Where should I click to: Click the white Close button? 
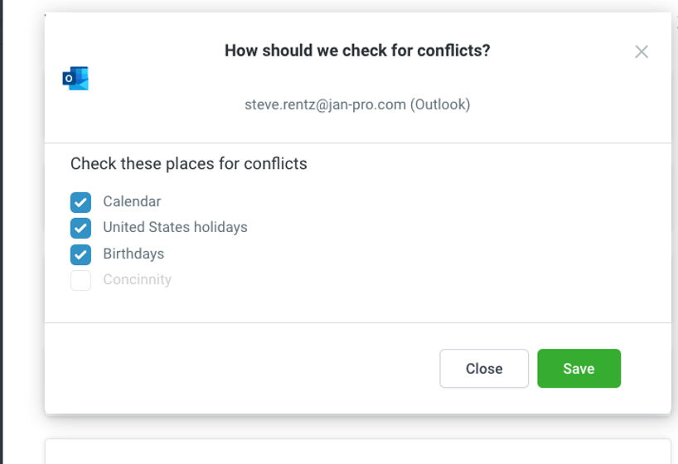tap(484, 369)
